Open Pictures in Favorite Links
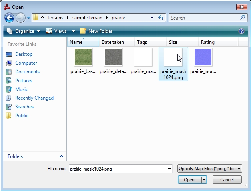This screenshot has width=251, height=191. pyautogui.click(x=24, y=81)
